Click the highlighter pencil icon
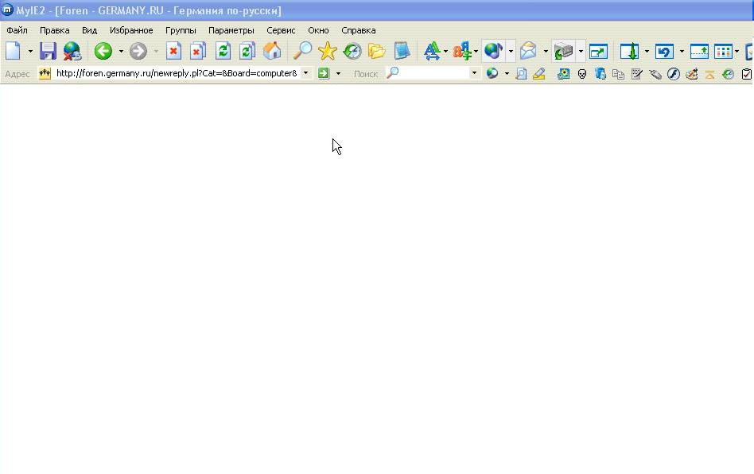 click(539, 74)
